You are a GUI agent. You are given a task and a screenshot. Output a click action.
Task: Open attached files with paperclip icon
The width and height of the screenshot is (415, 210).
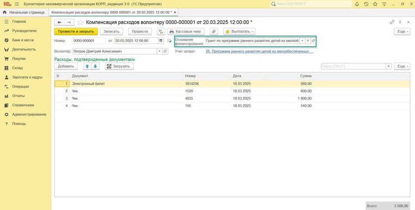point(214,31)
